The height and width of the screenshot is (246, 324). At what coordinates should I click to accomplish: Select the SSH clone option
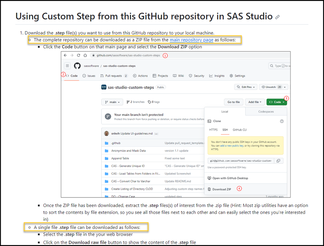point(225,130)
